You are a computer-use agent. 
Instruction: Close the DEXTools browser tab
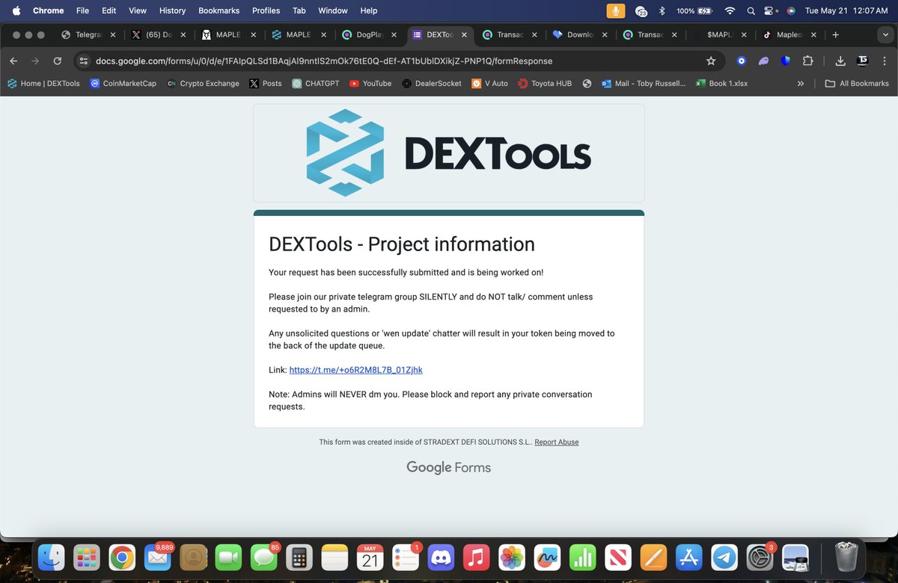[x=465, y=34]
